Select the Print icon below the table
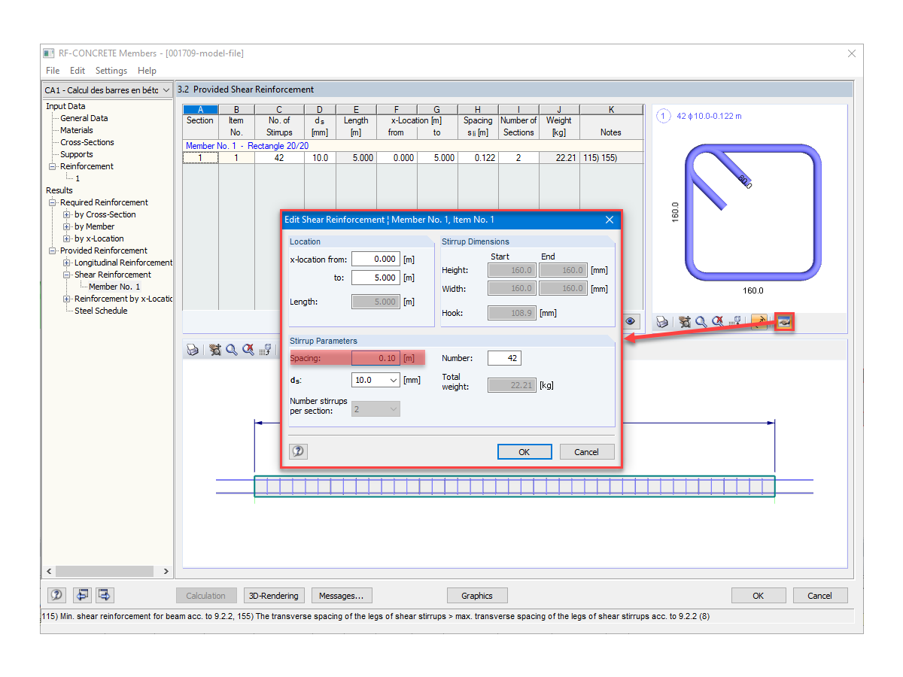Viewport: 903px width, 677px height. pos(193,349)
